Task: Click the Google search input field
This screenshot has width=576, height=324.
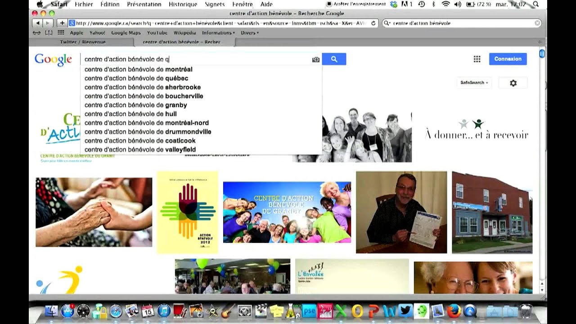Action: [x=197, y=59]
